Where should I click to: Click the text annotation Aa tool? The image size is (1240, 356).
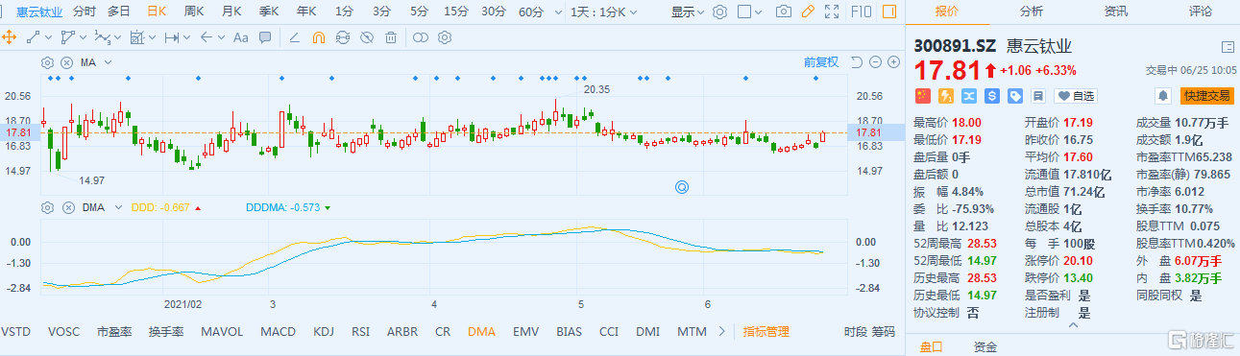tap(240, 37)
